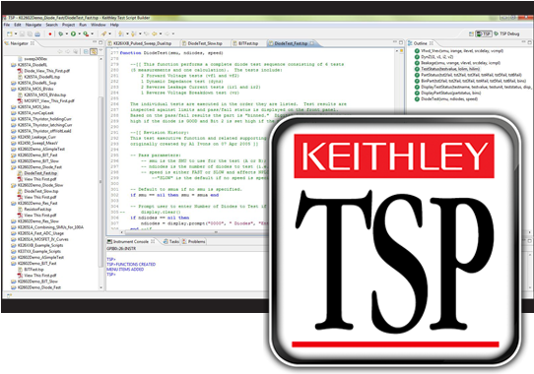Open the dropdown arrow beside the Debug icon

pyautogui.click(x=67, y=33)
